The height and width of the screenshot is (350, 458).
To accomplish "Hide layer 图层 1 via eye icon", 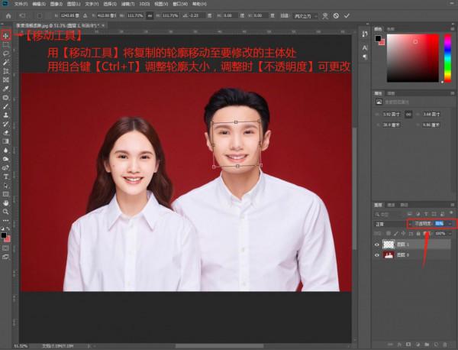I will [378, 245].
